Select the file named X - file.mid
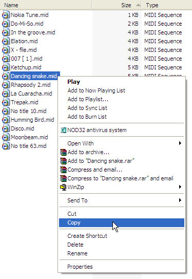The height and width of the screenshot is (279, 192). coord(24,50)
